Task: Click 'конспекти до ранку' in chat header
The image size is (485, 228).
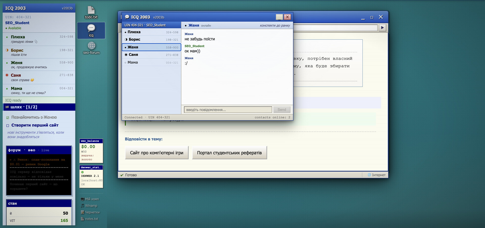Action: coord(275,26)
